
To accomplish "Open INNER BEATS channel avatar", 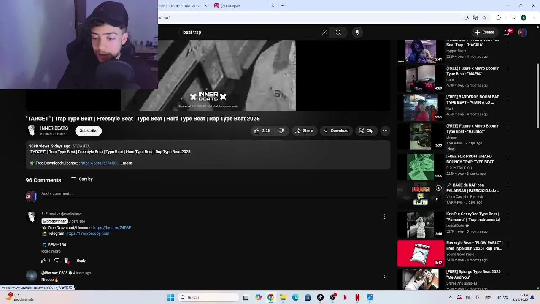I will (32, 130).
